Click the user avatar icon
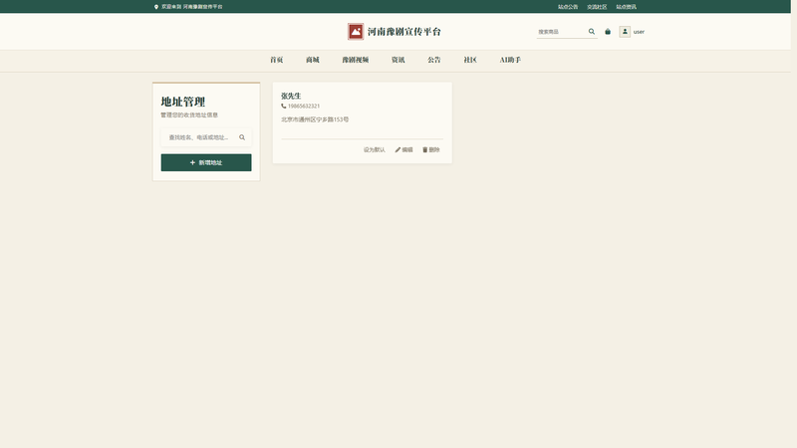The width and height of the screenshot is (797, 448). pos(625,32)
